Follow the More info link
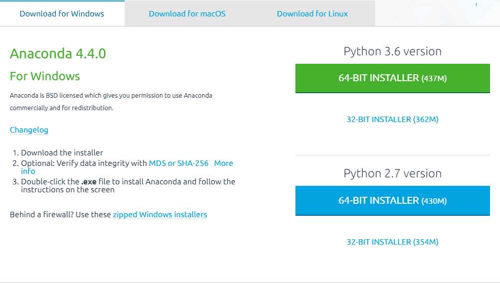500x283 pixels. (x=224, y=163)
